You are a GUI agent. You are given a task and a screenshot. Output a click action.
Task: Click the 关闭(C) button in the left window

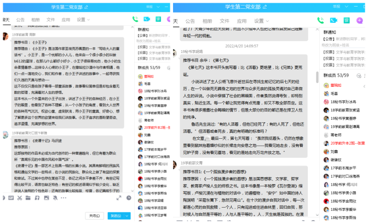click(95, 216)
